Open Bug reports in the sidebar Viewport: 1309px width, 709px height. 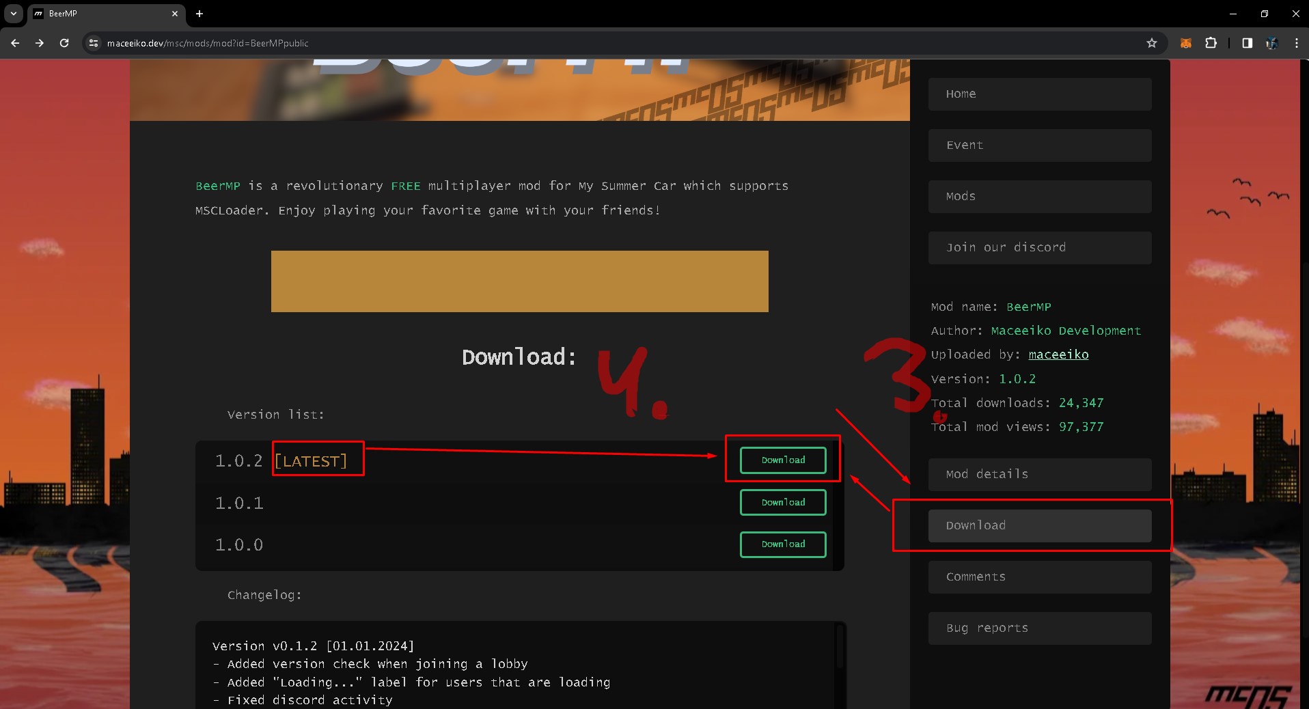click(x=1040, y=628)
